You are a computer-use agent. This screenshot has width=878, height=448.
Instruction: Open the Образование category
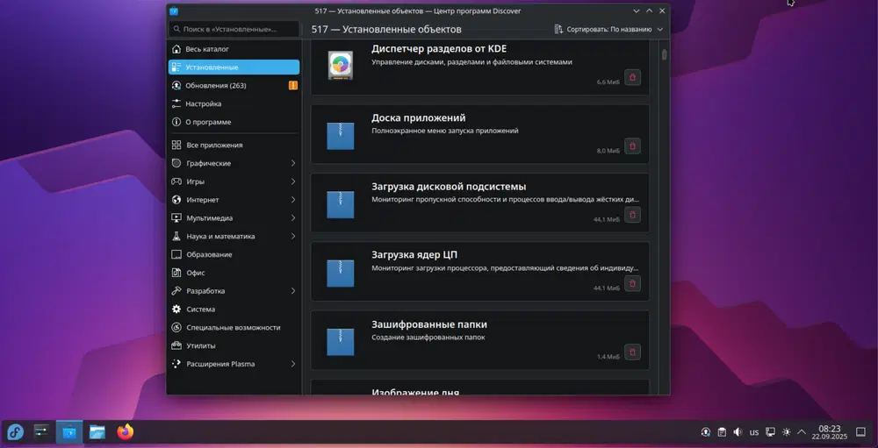234,254
